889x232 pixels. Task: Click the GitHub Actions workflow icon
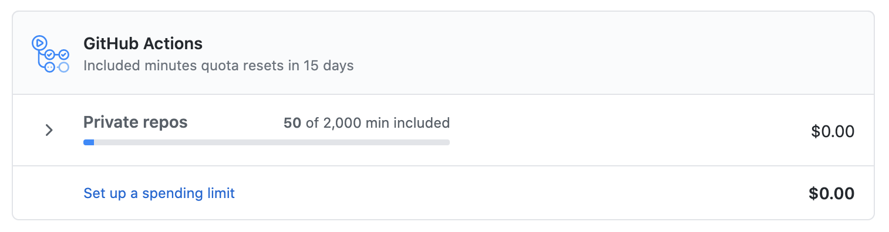pyautogui.click(x=50, y=53)
